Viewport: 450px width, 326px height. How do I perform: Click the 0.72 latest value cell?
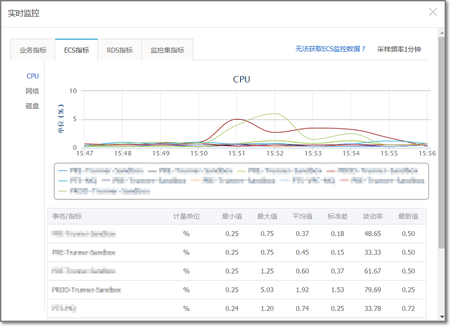point(408,308)
